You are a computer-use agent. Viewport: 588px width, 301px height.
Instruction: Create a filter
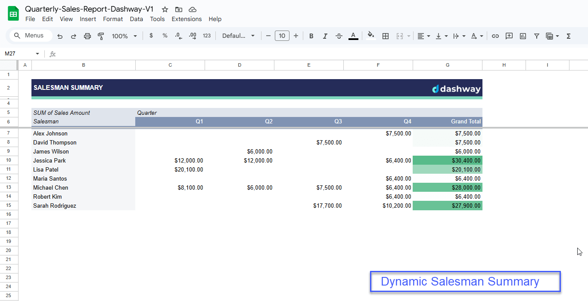click(x=537, y=36)
